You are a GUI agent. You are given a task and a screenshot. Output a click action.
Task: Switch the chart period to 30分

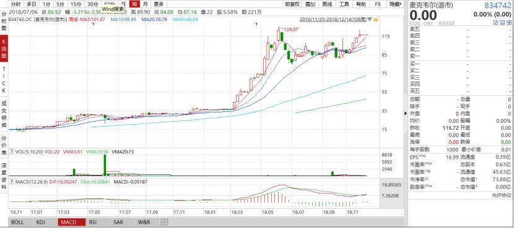pos(92,4)
